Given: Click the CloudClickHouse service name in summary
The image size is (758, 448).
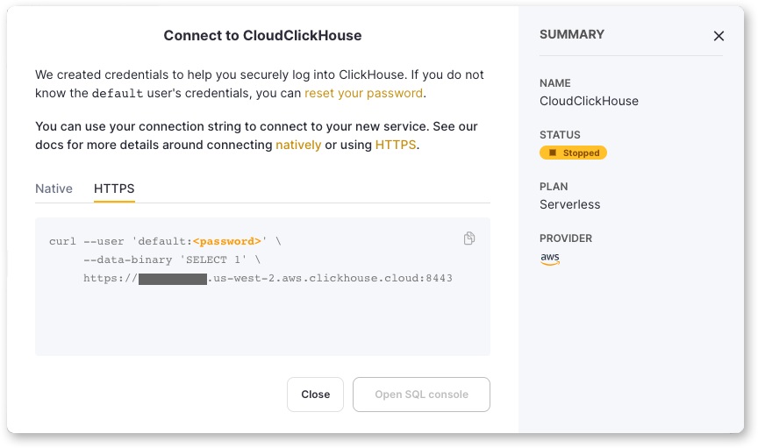Looking at the screenshot, I should [589, 101].
